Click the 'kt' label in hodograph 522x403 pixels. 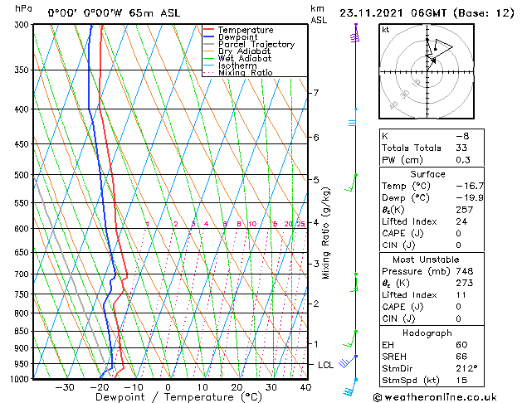(x=386, y=30)
